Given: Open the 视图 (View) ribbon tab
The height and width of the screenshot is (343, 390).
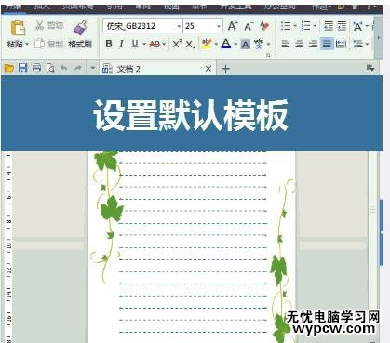Looking at the screenshot, I should pyautogui.click(x=171, y=7).
